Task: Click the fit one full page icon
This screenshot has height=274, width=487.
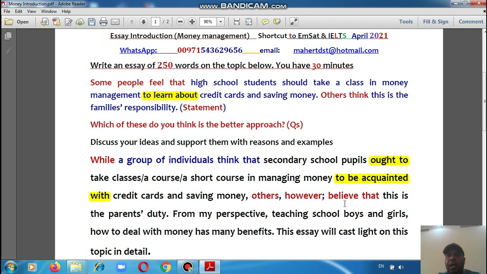Action: click(x=248, y=22)
